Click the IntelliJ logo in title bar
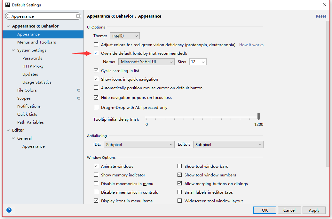The image size is (332, 219). (7, 5)
